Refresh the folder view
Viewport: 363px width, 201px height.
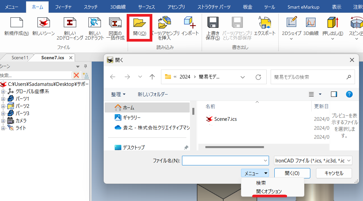pos(258,77)
